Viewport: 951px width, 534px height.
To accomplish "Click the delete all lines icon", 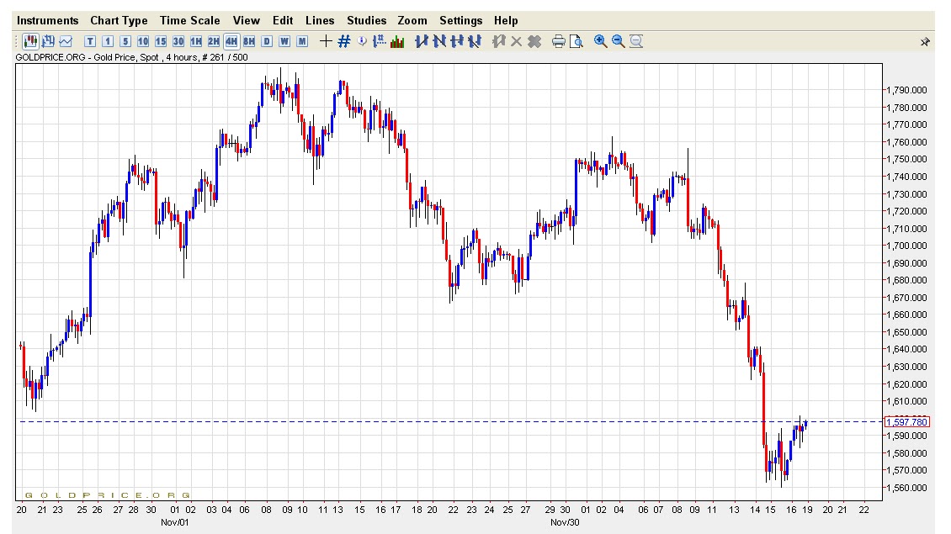I will [534, 41].
